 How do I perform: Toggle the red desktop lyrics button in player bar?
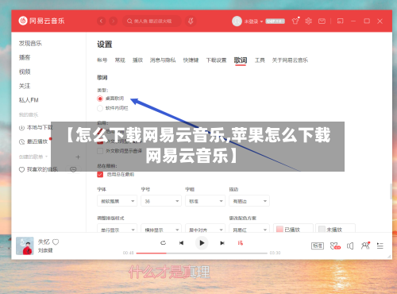(x=241, y=243)
